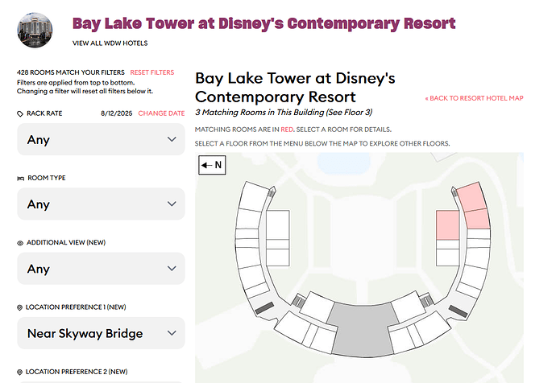Click the rack rate tag icon

[20, 113]
